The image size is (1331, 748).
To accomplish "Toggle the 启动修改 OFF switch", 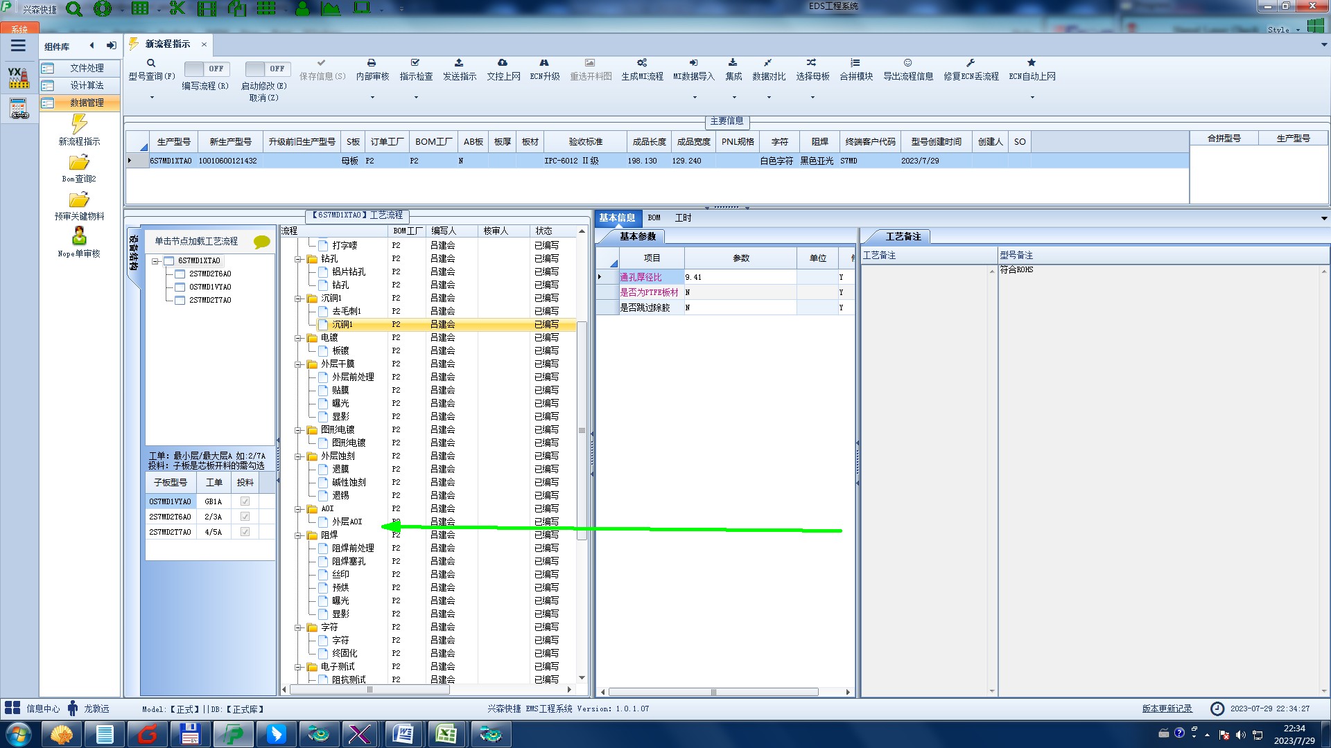I will [267, 69].
